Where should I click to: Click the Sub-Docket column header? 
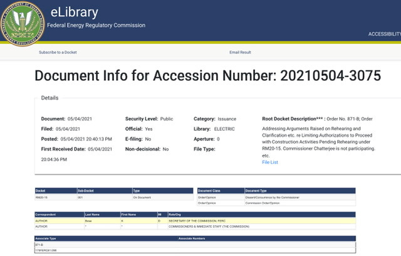pos(105,191)
